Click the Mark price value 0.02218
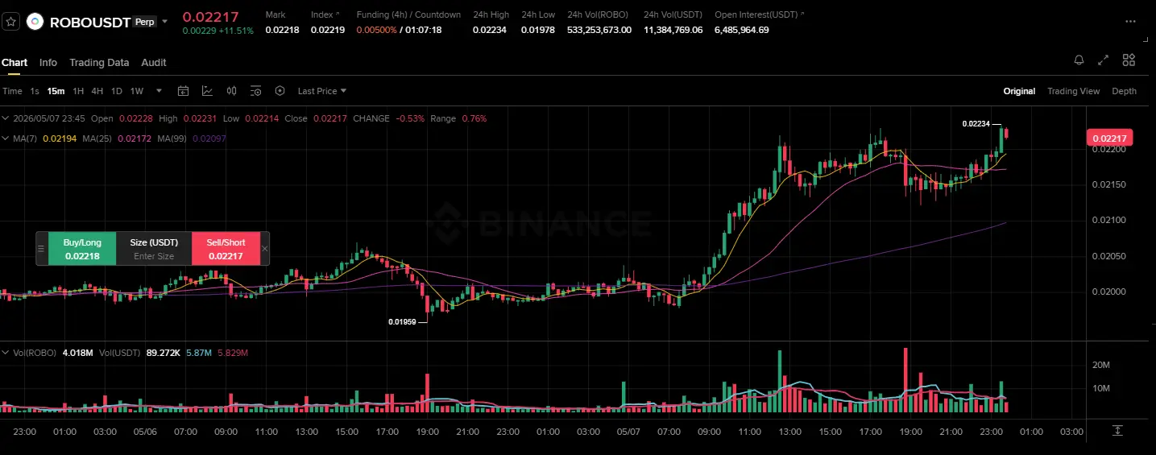The width and height of the screenshot is (1156, 455). tap(282, 30)
